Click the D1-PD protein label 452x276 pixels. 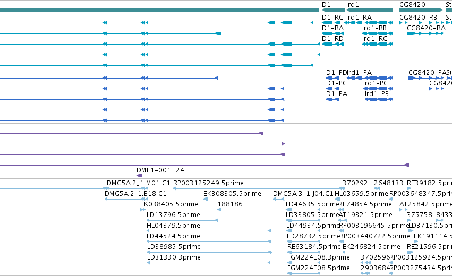tap(336, 73)
